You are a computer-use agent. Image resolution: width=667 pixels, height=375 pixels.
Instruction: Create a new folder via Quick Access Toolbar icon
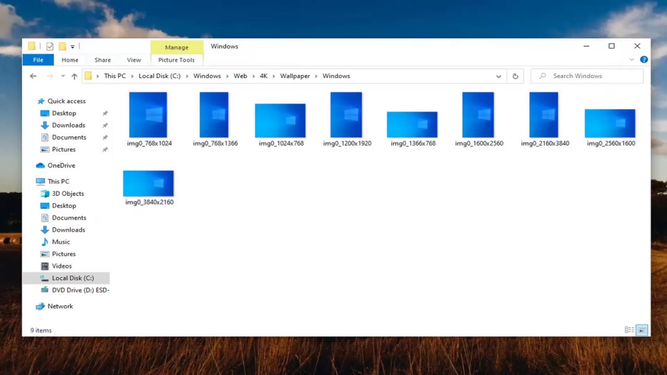point(62,46)
